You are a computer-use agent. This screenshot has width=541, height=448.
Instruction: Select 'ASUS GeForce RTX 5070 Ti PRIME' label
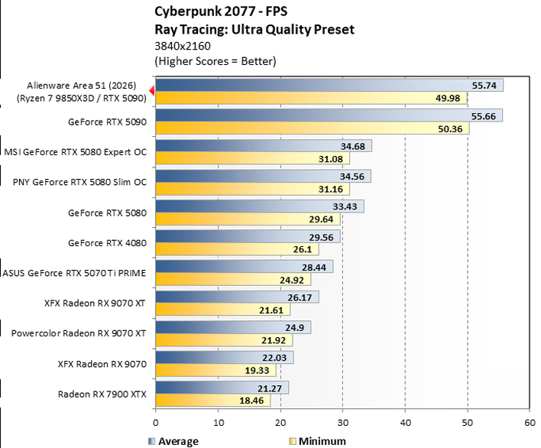[75, 273]
